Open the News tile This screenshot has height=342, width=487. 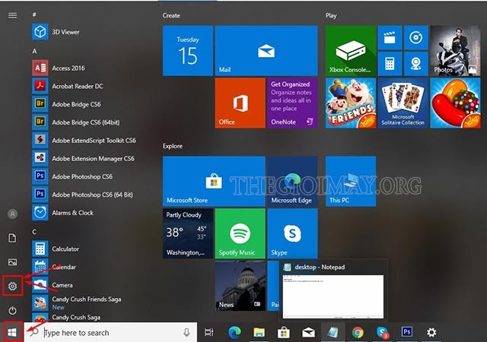click(240, 286)
